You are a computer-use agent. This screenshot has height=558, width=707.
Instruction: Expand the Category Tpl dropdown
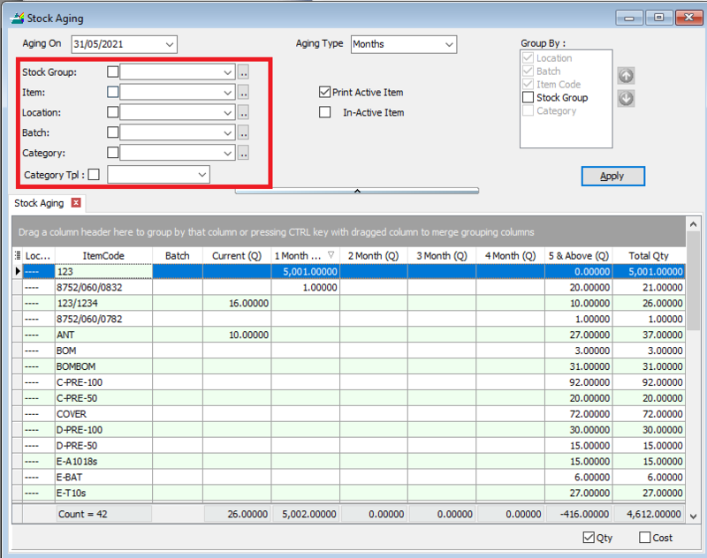(x=202, y=175)
